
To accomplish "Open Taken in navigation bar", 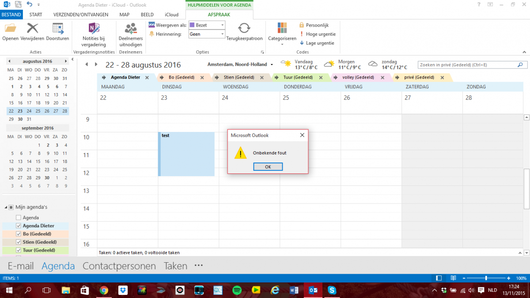I will coord(175,266).
